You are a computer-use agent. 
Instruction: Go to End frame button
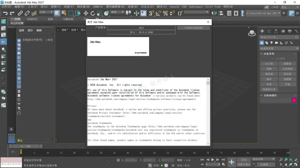223,160
